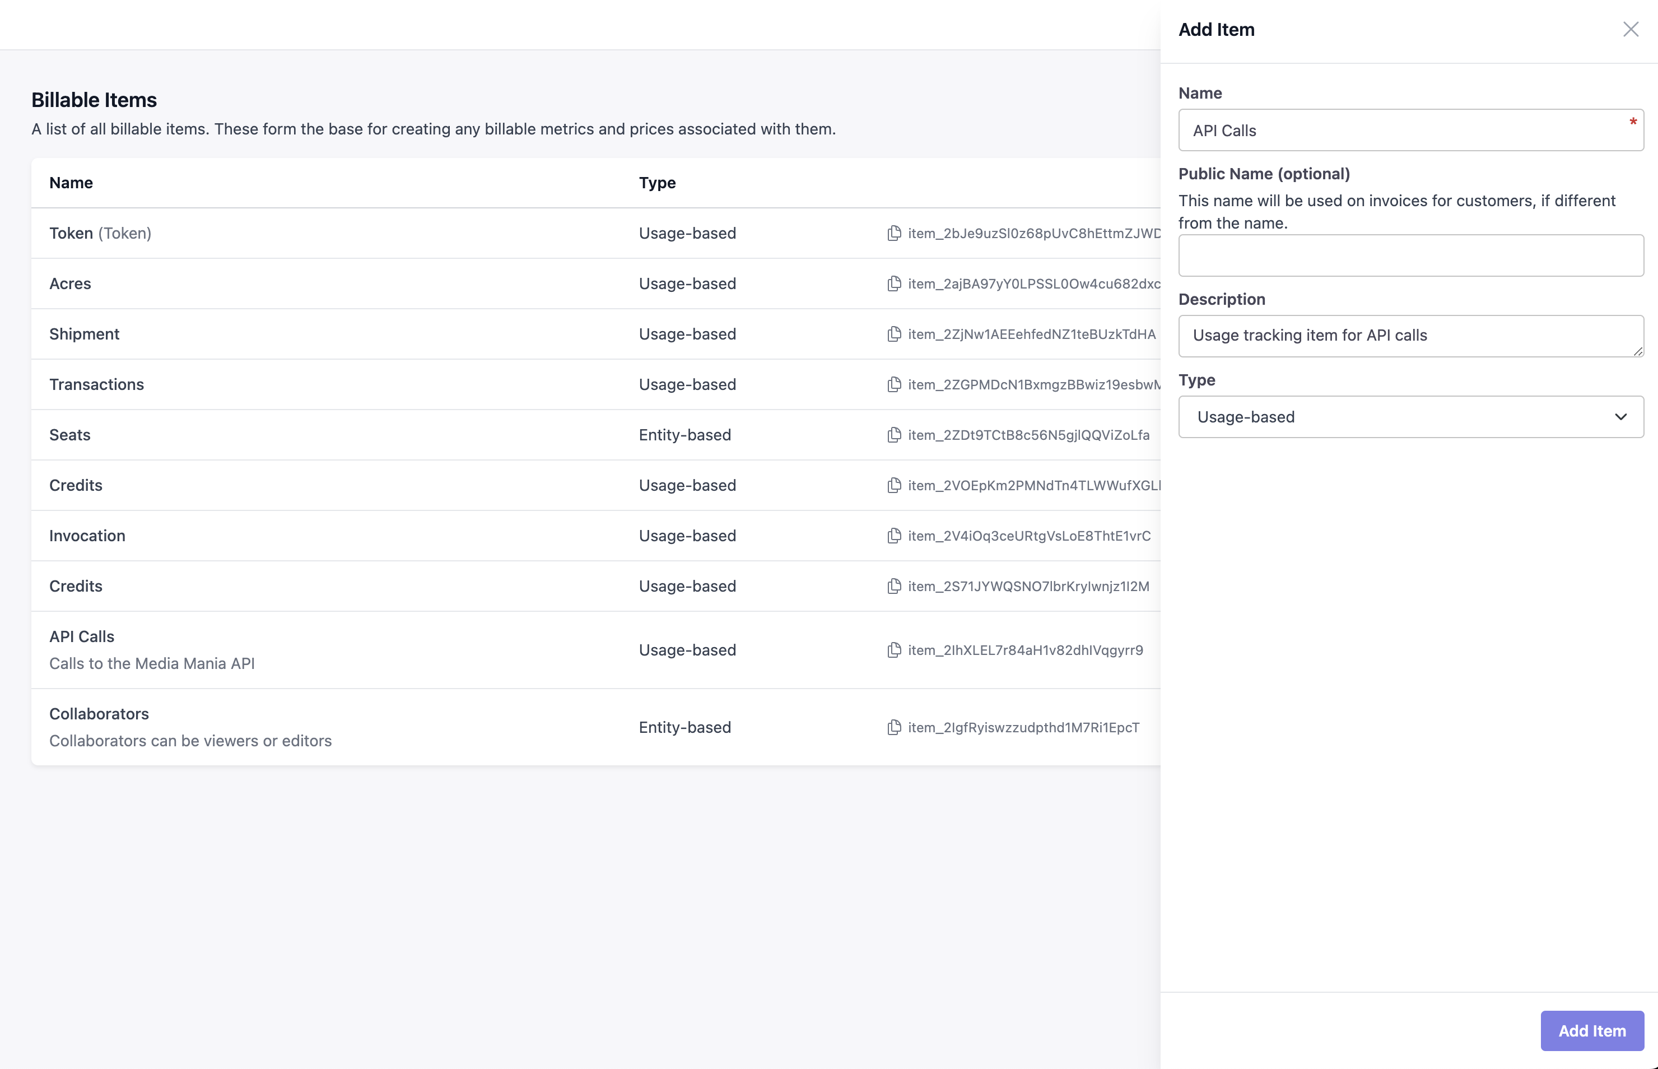The image size is (1658, 1069).
Task: Copy the Acres item ID
Action: point(894,284)
